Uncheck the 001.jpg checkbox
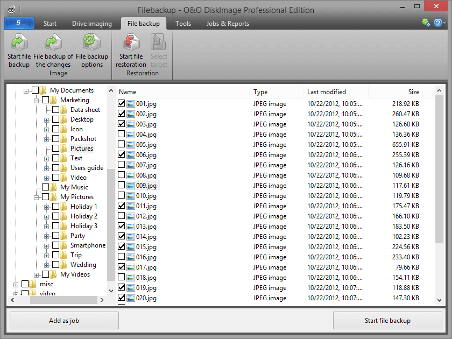 (x=122, y=103)
